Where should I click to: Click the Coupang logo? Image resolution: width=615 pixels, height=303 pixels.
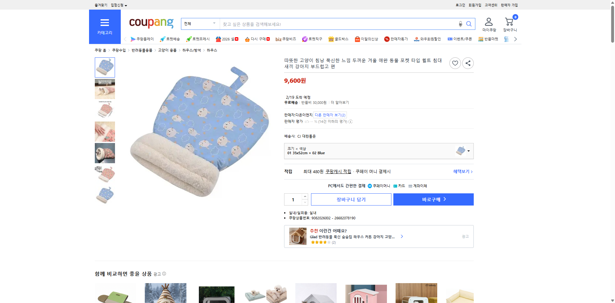click(x=151, y=23)
